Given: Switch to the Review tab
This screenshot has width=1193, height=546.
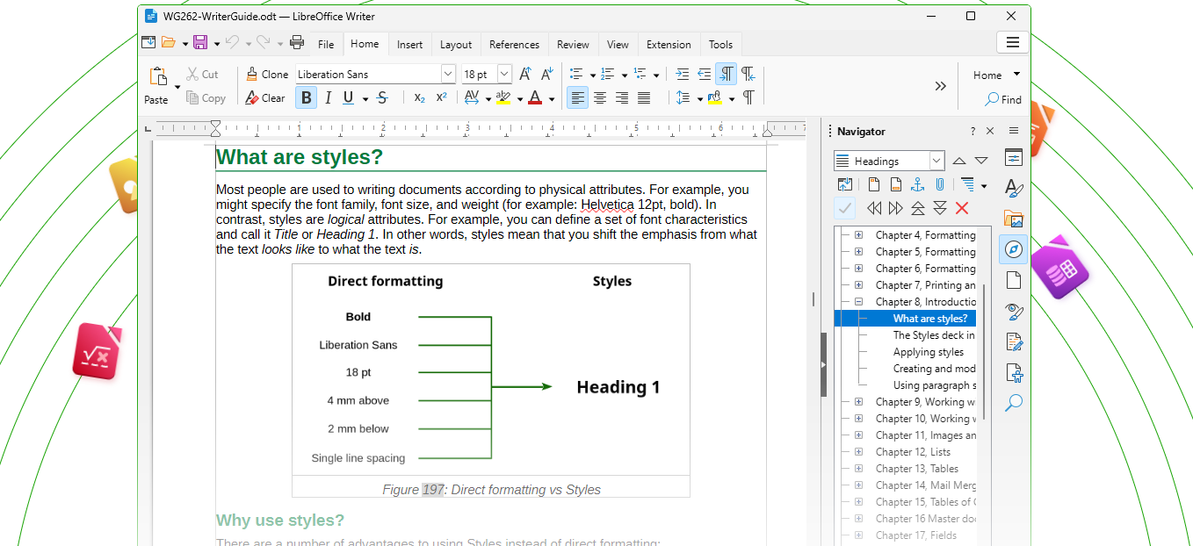Looking at the screenshot, I should coord(573,44).
